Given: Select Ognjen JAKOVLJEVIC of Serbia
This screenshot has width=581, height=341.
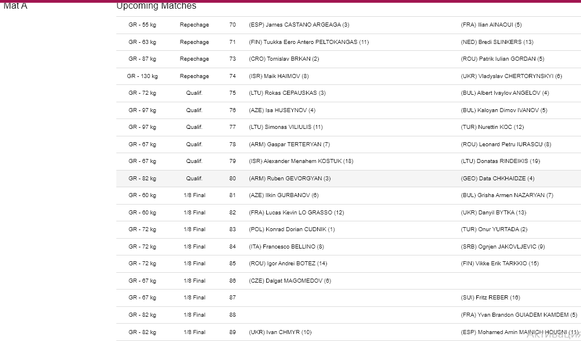Looking at the screenshot, I should [502, 247].
